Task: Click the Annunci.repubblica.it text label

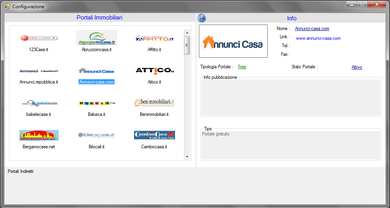Action: click(x=39, y=82)
